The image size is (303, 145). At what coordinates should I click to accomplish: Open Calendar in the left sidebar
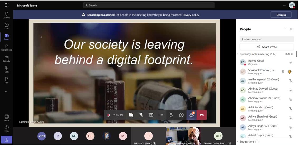[x=7, y=59]
